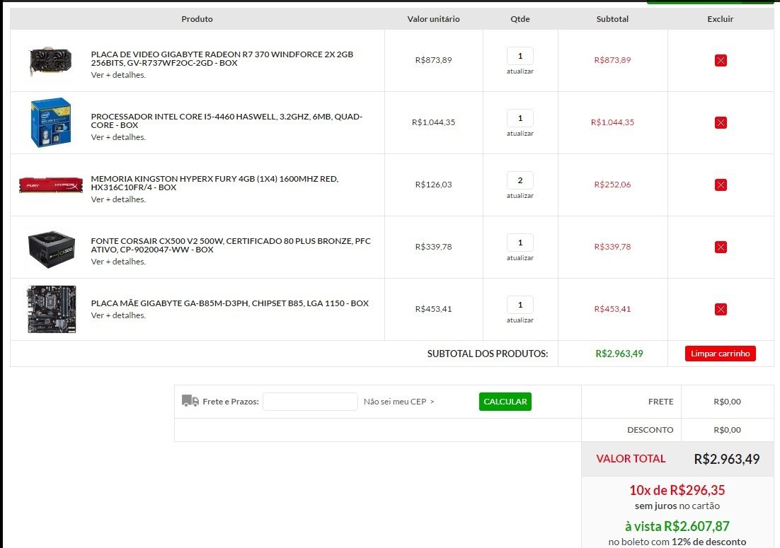Open the Placa Mãe Gigabyte GA-B85M-D3PH title
This screenshot has width=780, height=548.
(x=230, y=303)
